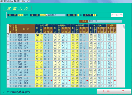Select the クラス field showing 1
132x95 pixels.
(x=94, y=15)
